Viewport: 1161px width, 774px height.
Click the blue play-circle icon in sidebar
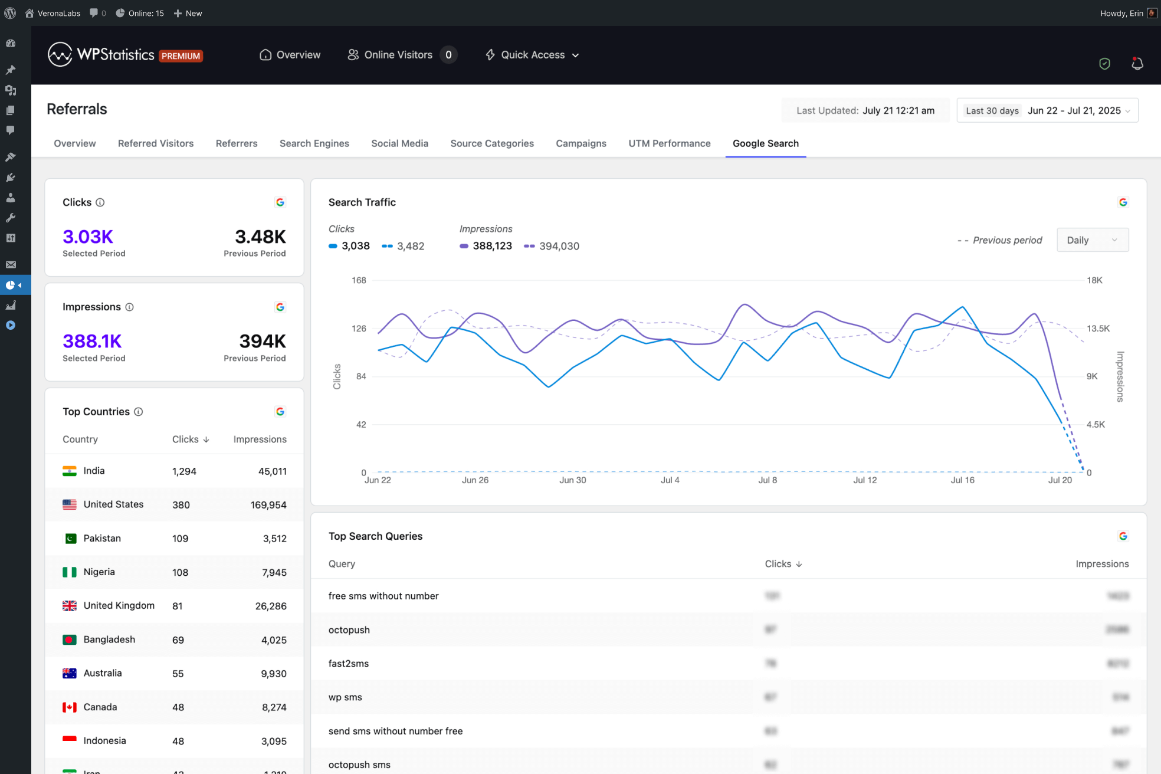point(11,325)
